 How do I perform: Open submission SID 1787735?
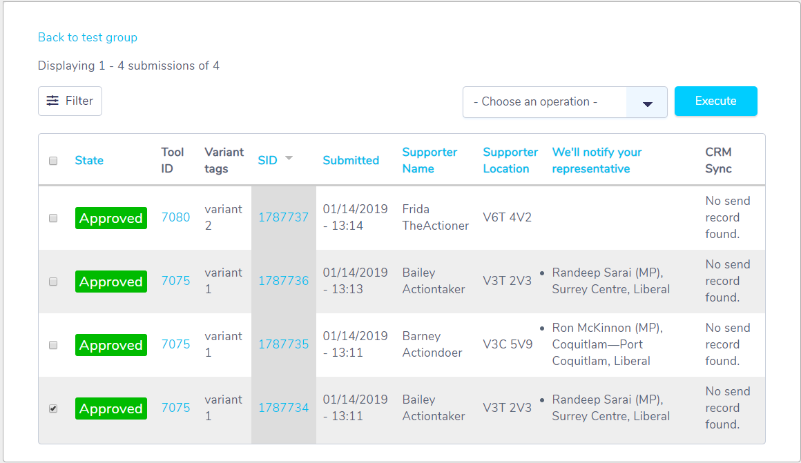284,344
